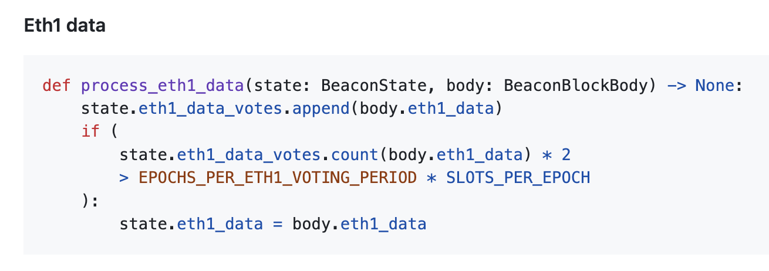The width and height of the screenshot is (769, 271).
Task: Click the "body" parameter in the function signature
Action: click(465, 86)
